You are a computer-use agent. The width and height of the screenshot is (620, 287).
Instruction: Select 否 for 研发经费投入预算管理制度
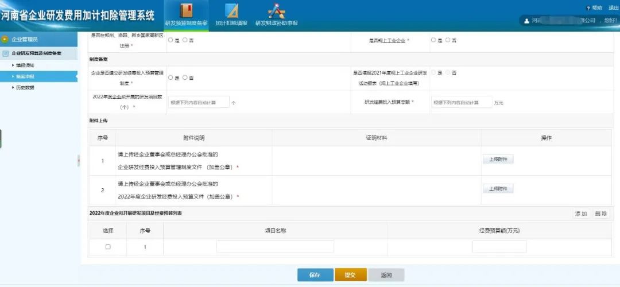click(x=185, y=77)
